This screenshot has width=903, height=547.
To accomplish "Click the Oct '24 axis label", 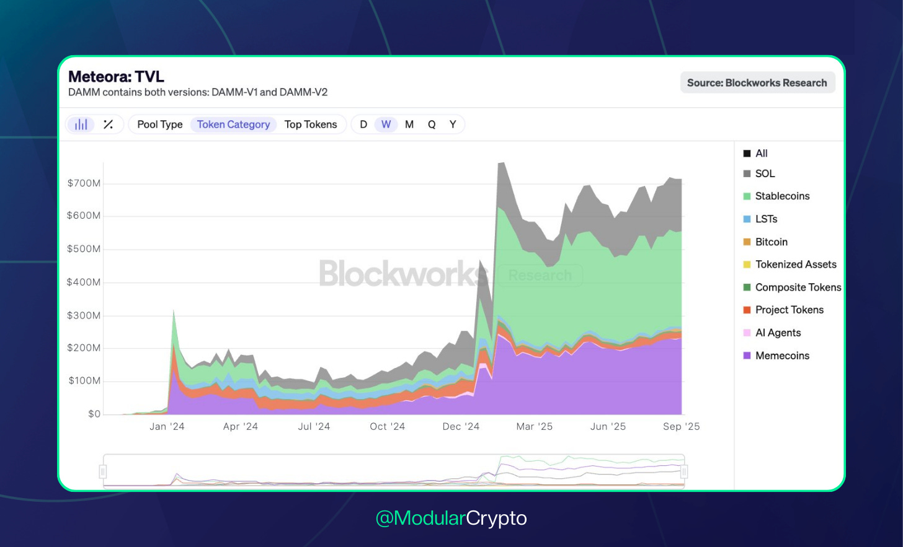I will pyautogui.click(x=388, y=427).
